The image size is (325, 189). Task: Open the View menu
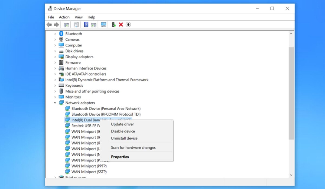pyautogui.click(x=79, y=17)
